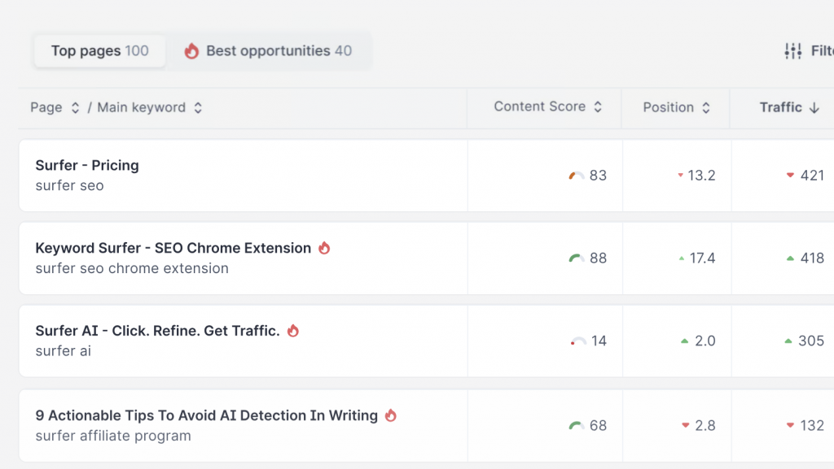The width and height of the screenshot is (834, 469).
Task: Select keyword 'surfer seo chrome extension'
Action: pyautogui.click(x=132, y=268)
